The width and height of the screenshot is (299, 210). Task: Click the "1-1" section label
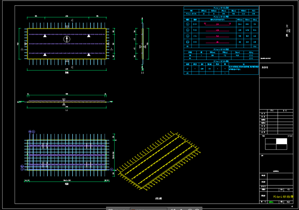67,110
